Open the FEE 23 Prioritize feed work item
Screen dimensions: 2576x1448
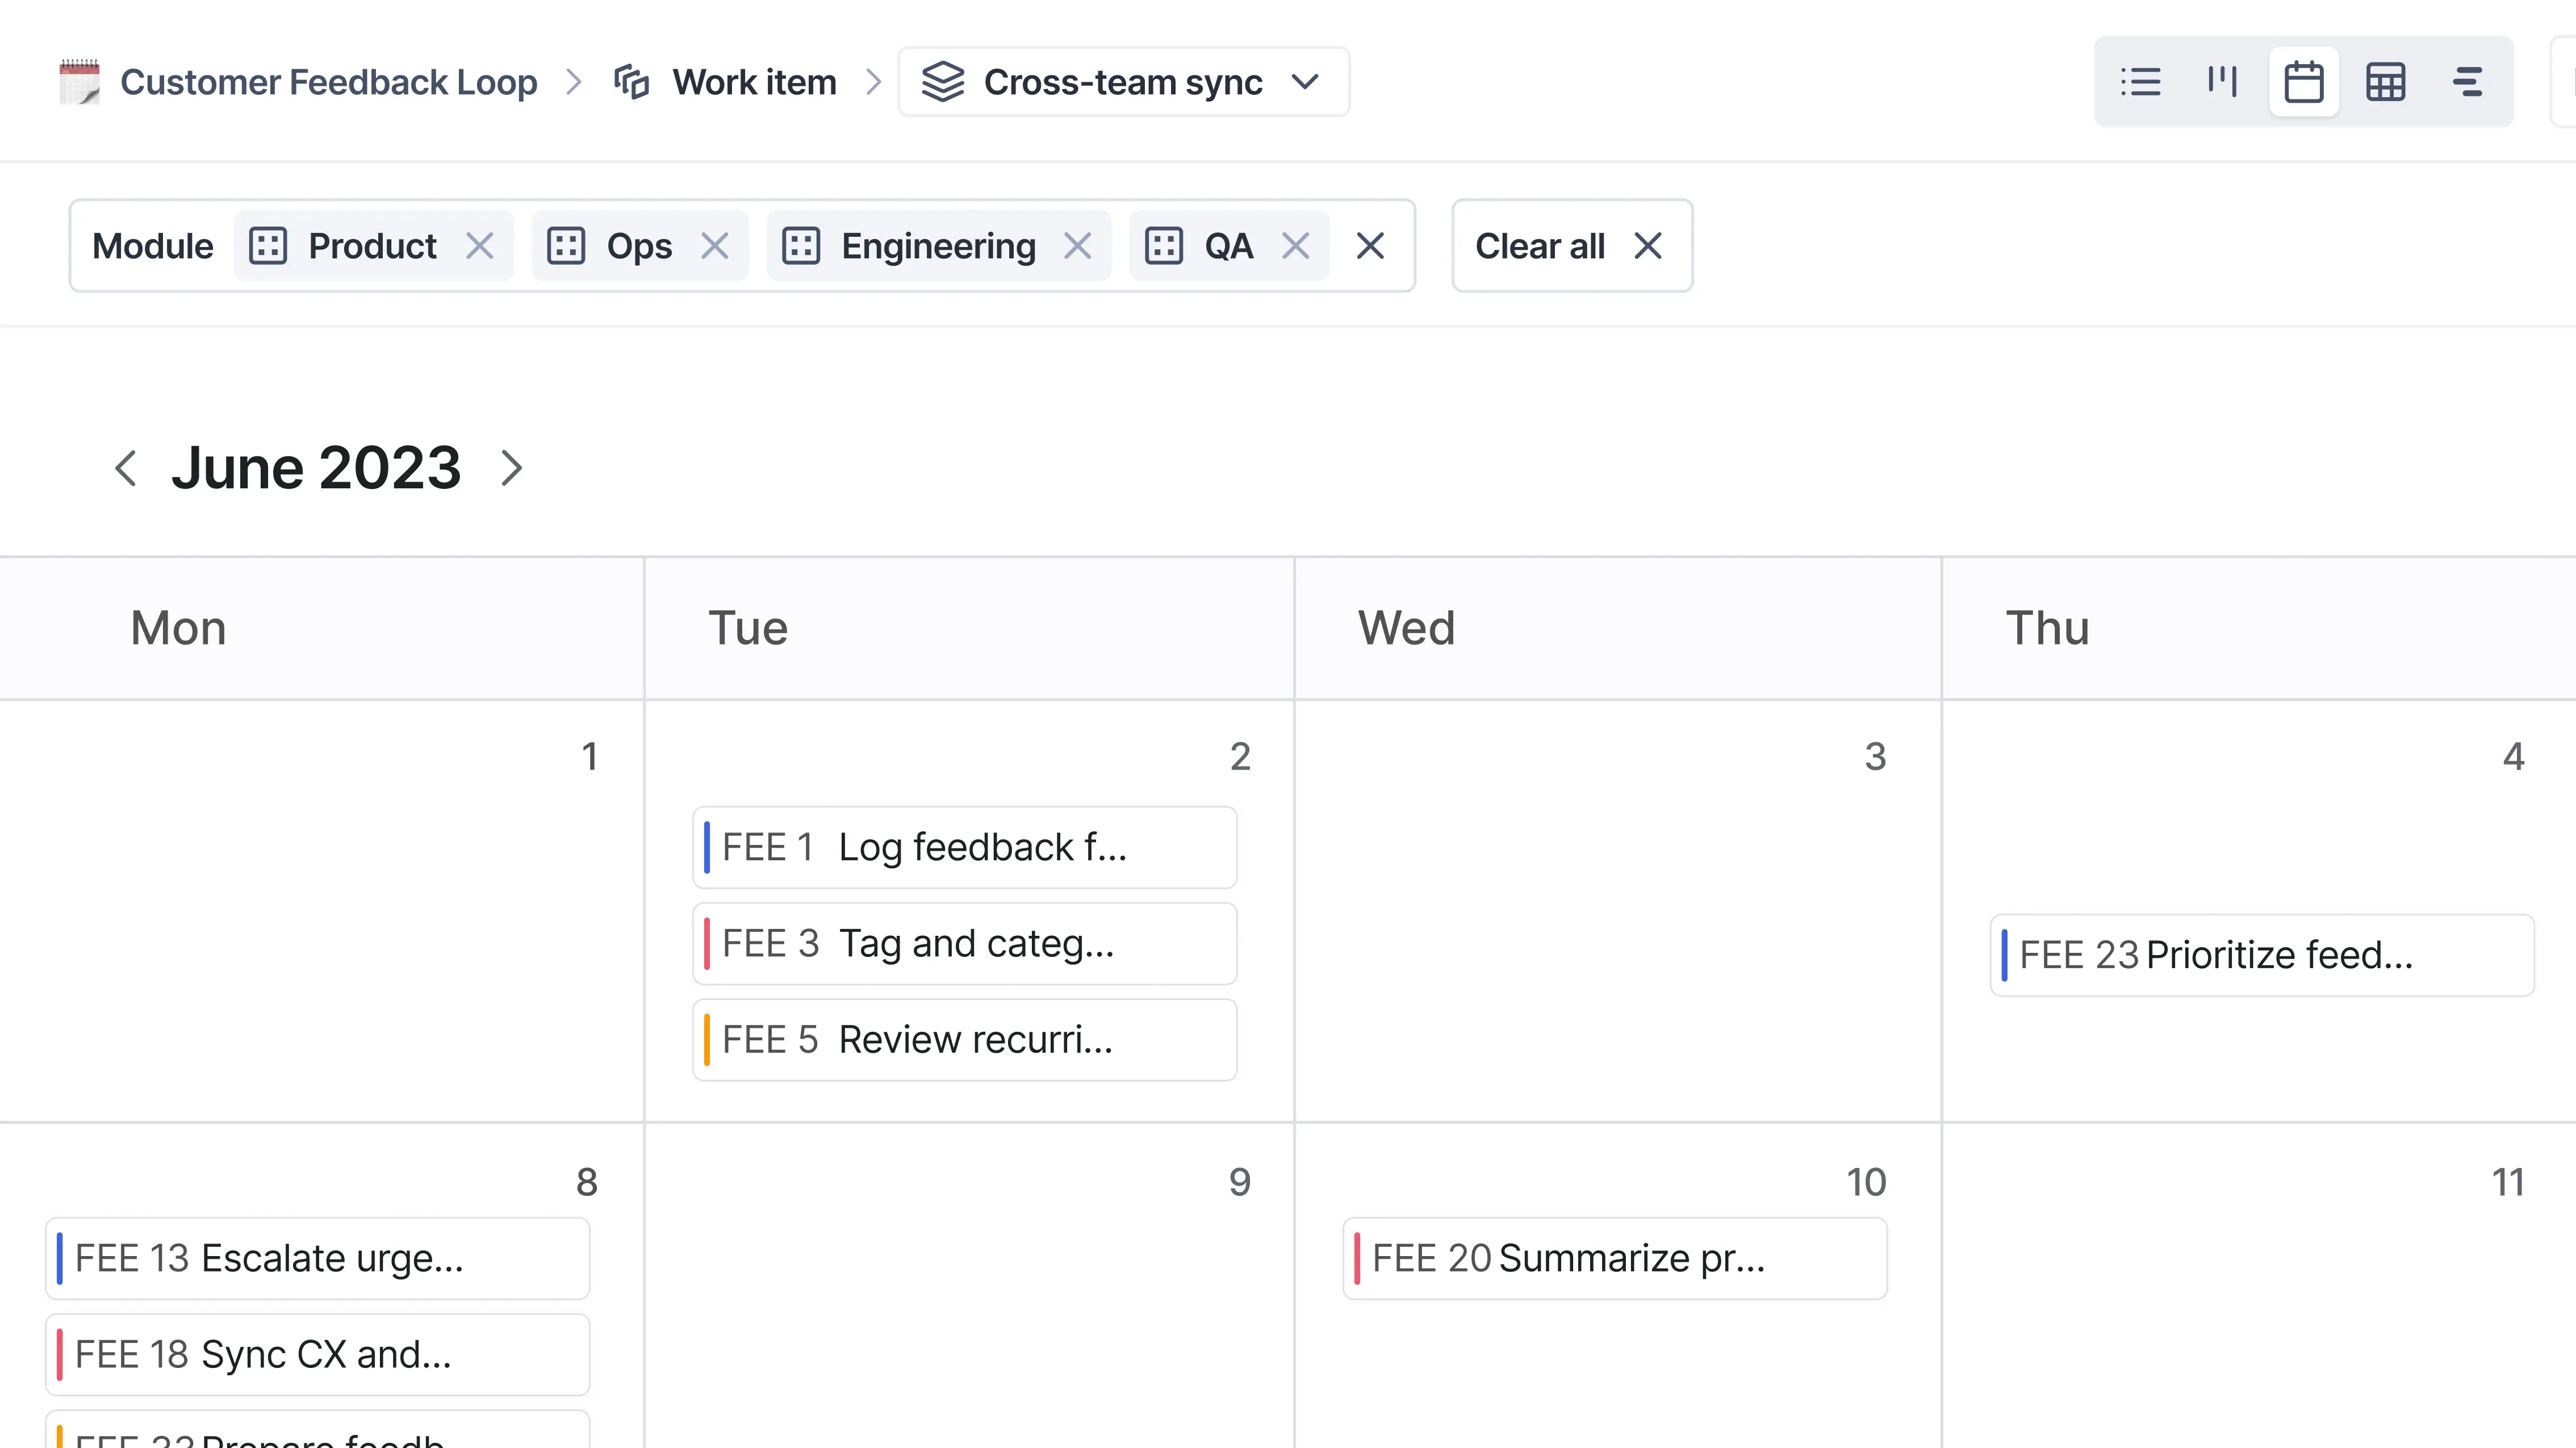tap(2262, 954)
